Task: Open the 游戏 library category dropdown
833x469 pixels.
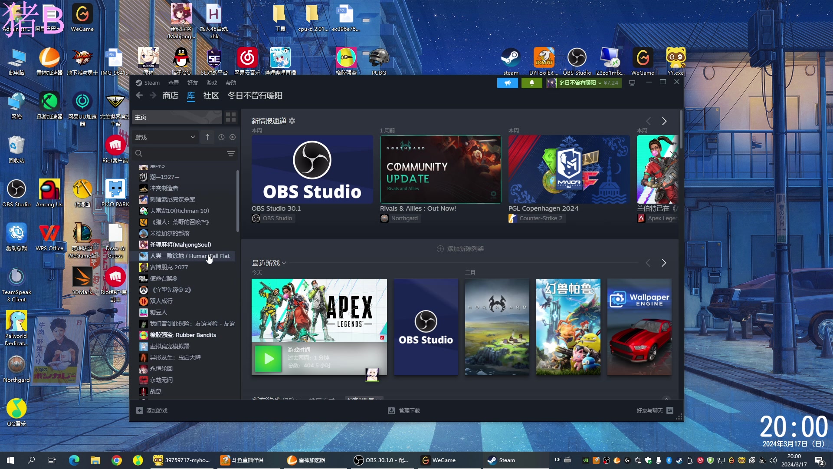Action: [x=165, y=137]
